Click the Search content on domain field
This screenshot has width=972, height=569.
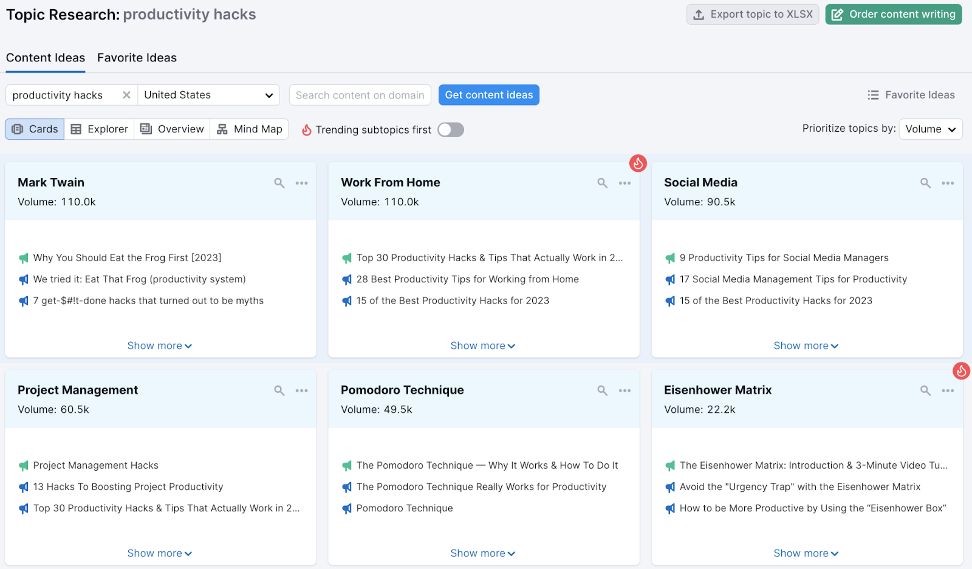360,95
